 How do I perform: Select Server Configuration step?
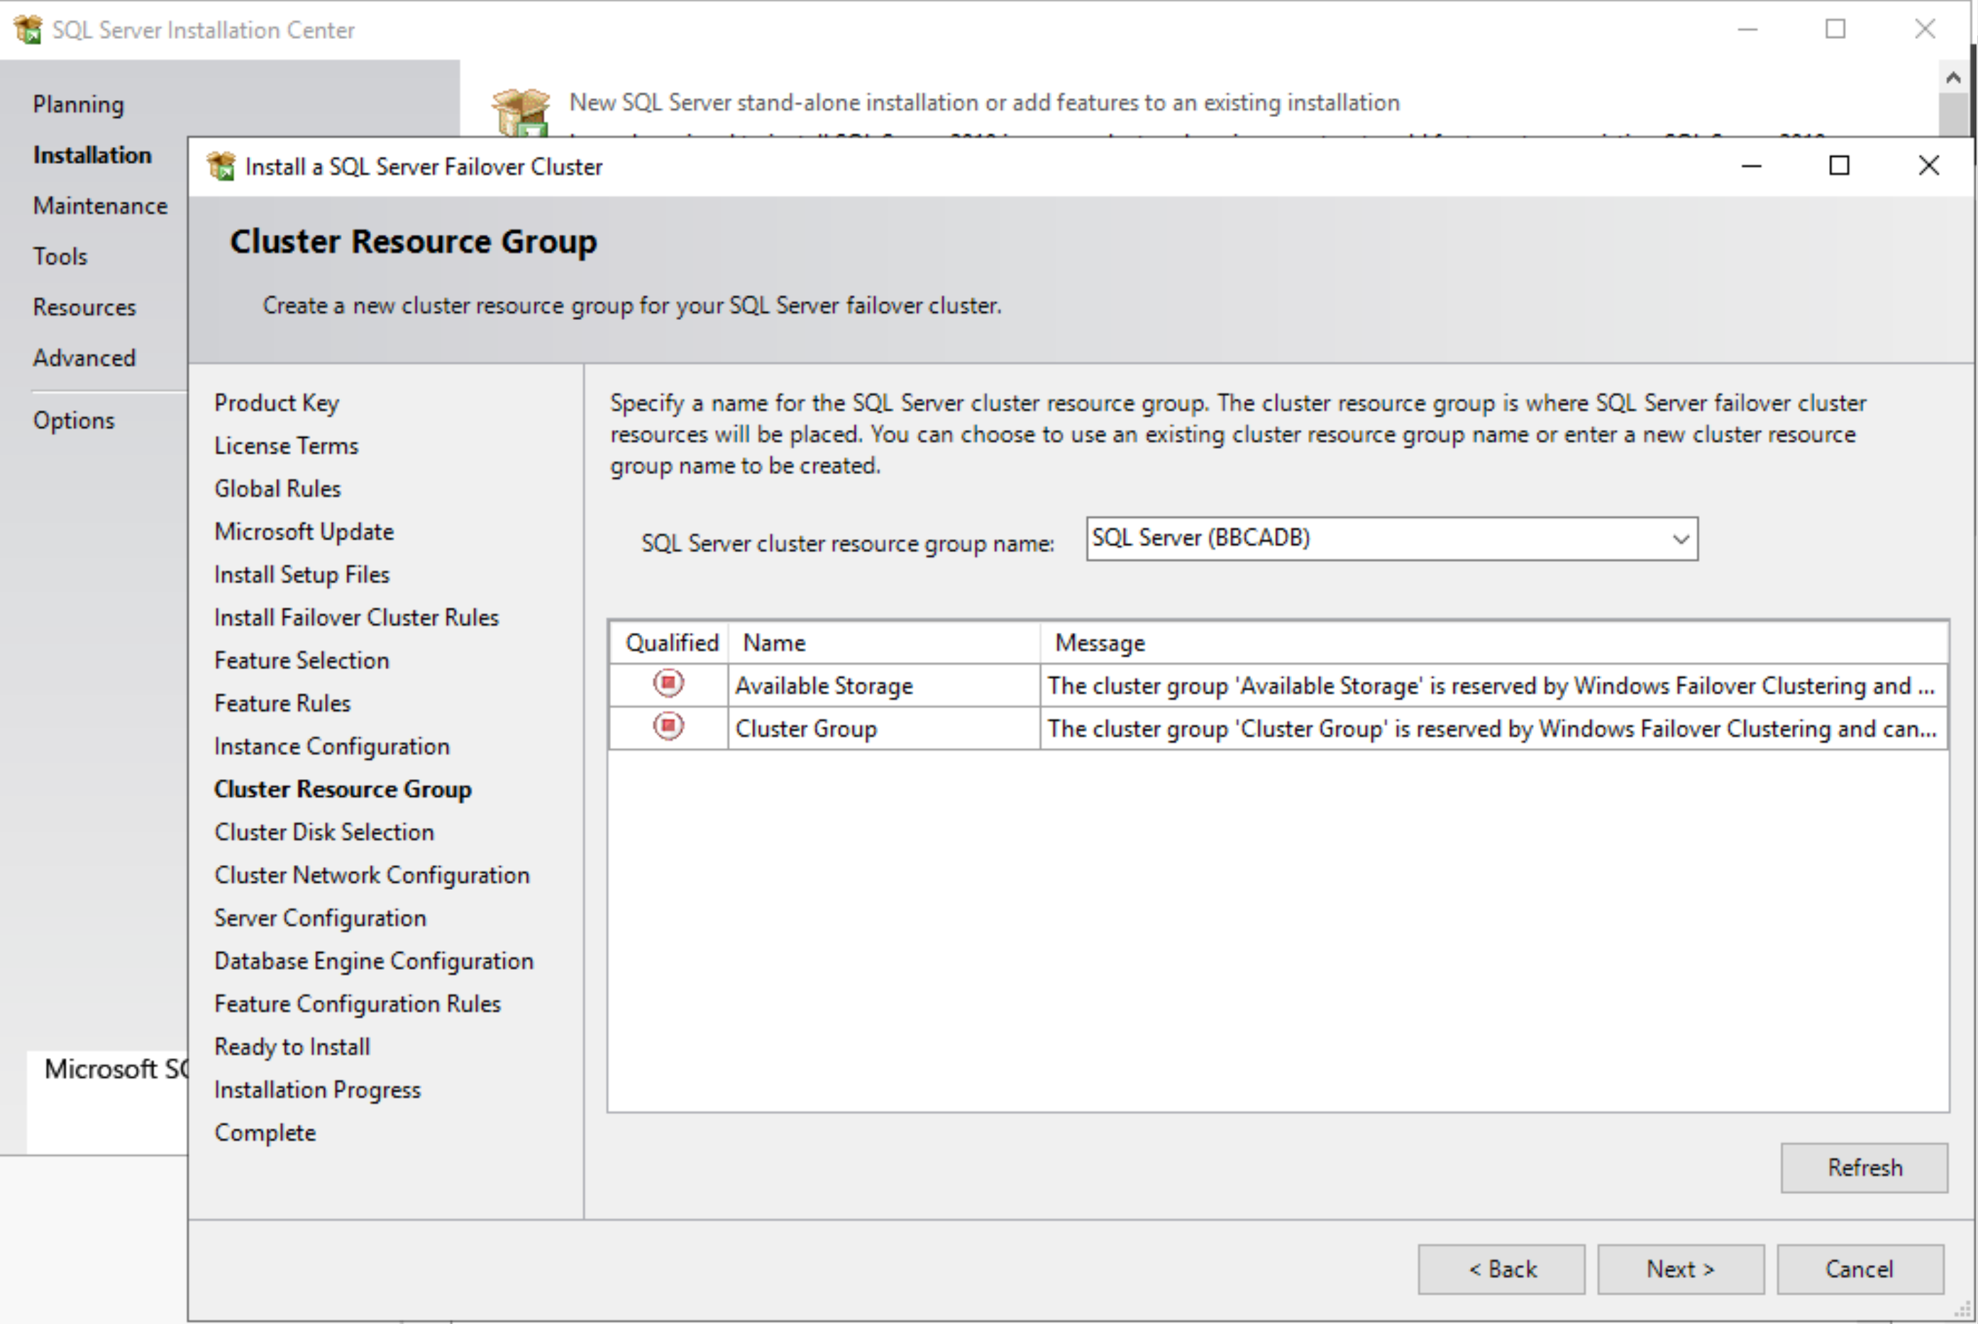point(320,919)
